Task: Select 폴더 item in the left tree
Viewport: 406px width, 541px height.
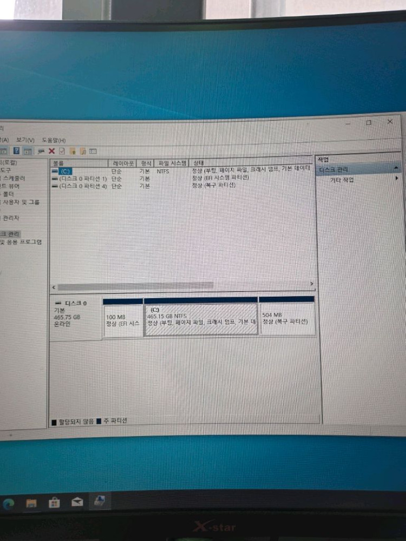Action: (x=8, y=194)
